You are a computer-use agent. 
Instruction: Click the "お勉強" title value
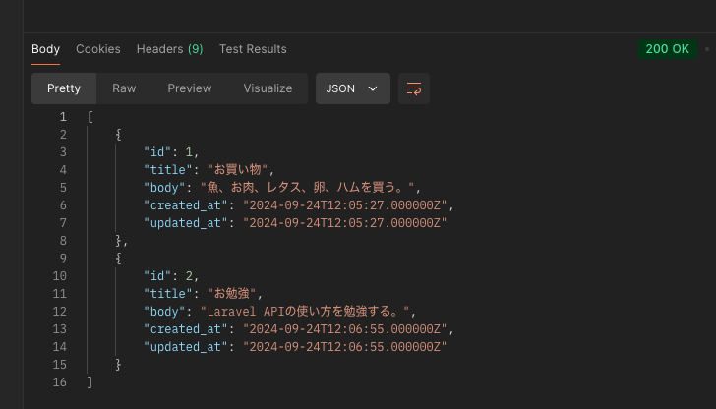tap(232, 294)
